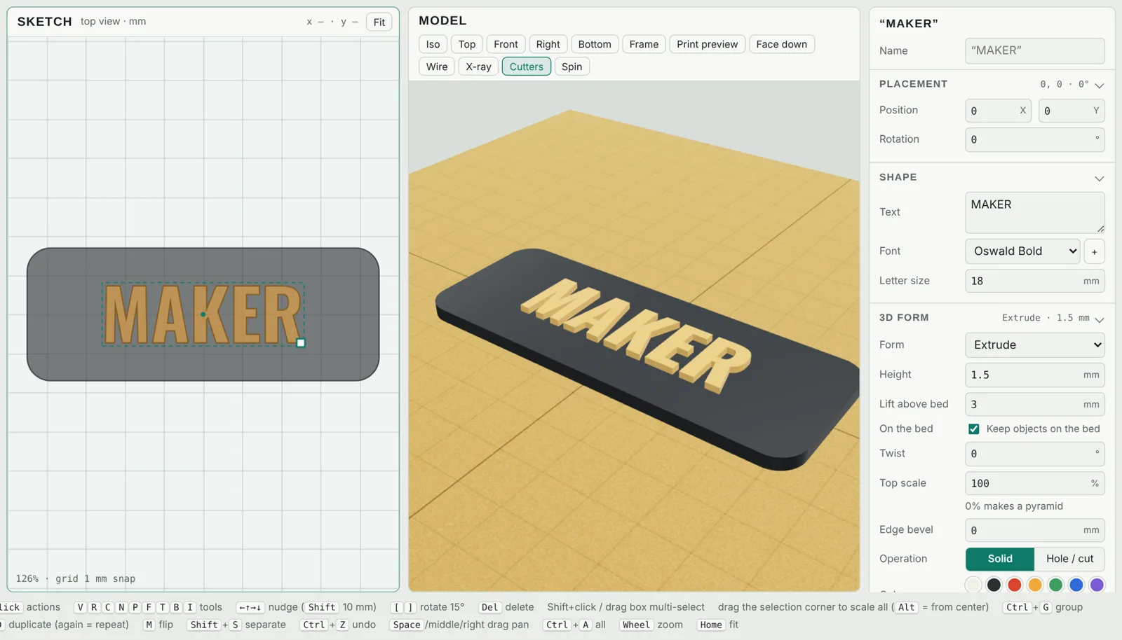The height and width of the screenshot is (640, 1122).
Task: Click the Name input field
Action: [x=1035, y=51]
